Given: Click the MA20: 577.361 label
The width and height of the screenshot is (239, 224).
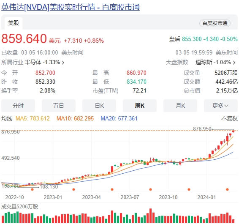Looking at the screenshot, I should coord(119,119).
